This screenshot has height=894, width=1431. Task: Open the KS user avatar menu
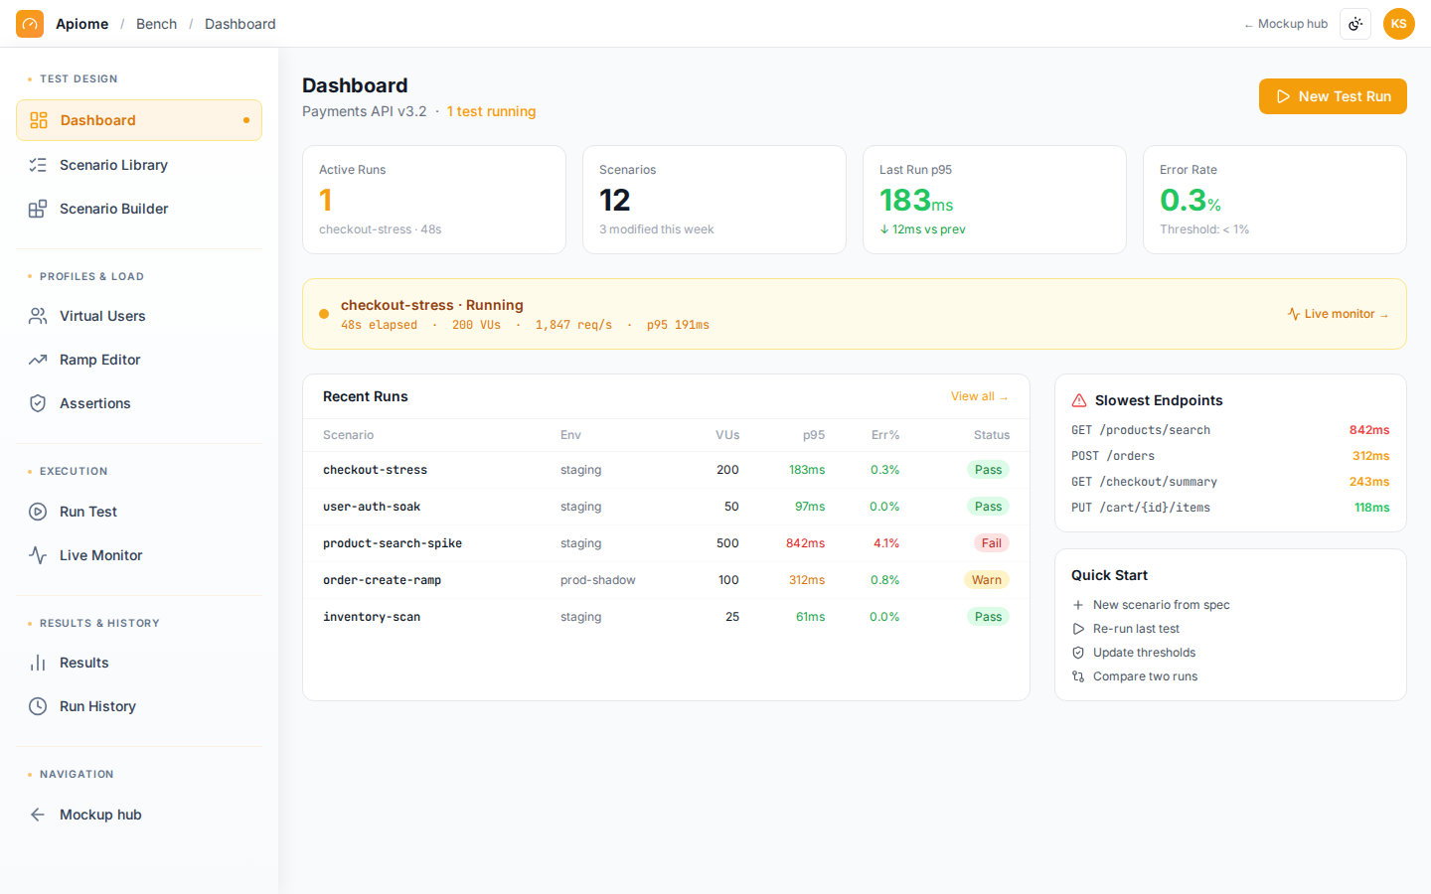pyautogui.click(x=1399, y=24)
